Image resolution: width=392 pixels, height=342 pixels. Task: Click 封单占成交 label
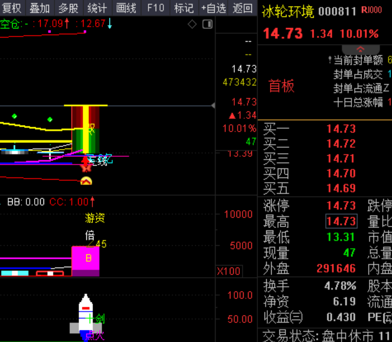click(x=358, y=74)
